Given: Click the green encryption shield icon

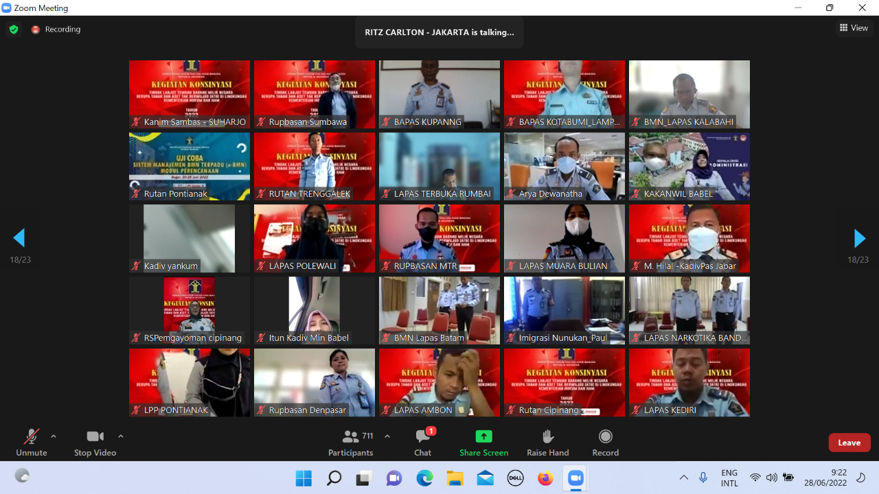Looking at the screenshot, I should click(x=14, y=30).
